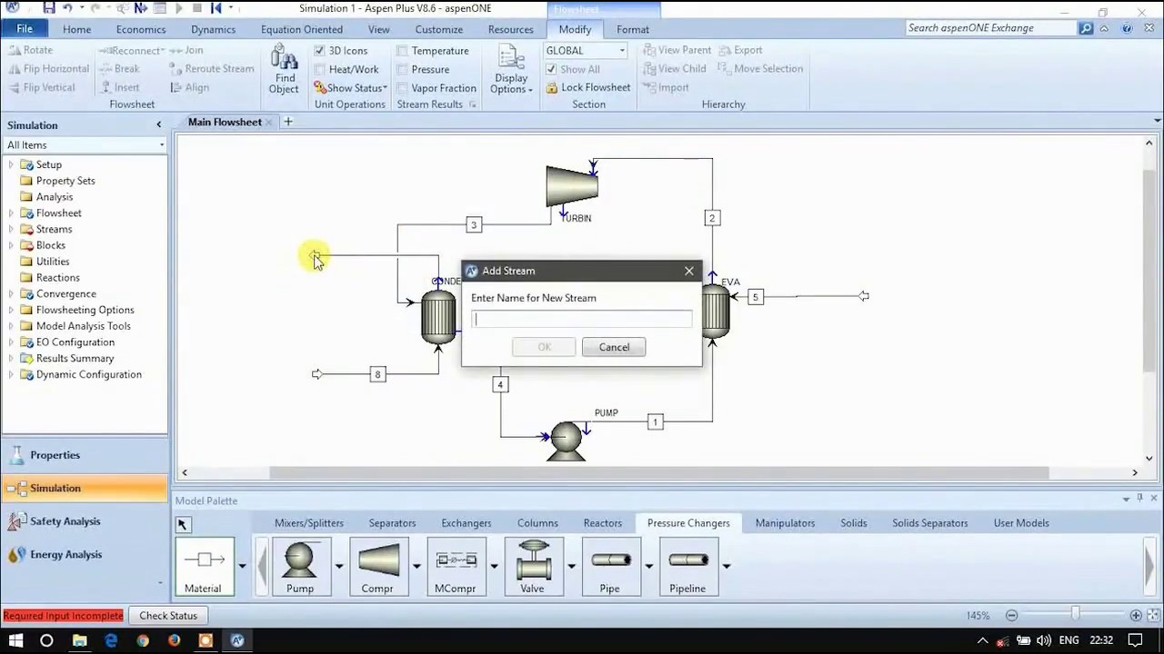1164x654 pixels.
Task: Switch to the Economics ribbon tab
Action: click(x=141, y=29)
